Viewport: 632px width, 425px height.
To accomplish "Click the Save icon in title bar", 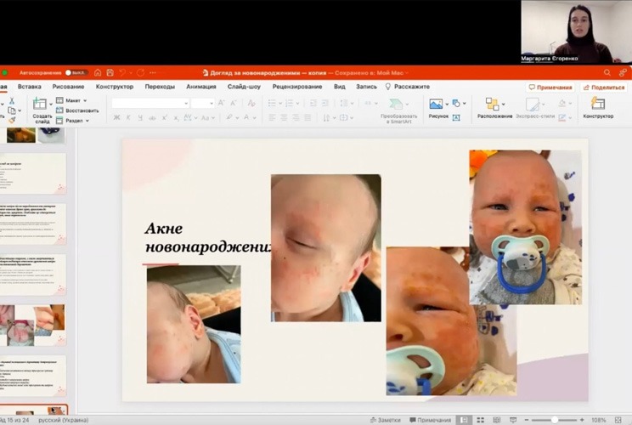I will tap(110, 73).
